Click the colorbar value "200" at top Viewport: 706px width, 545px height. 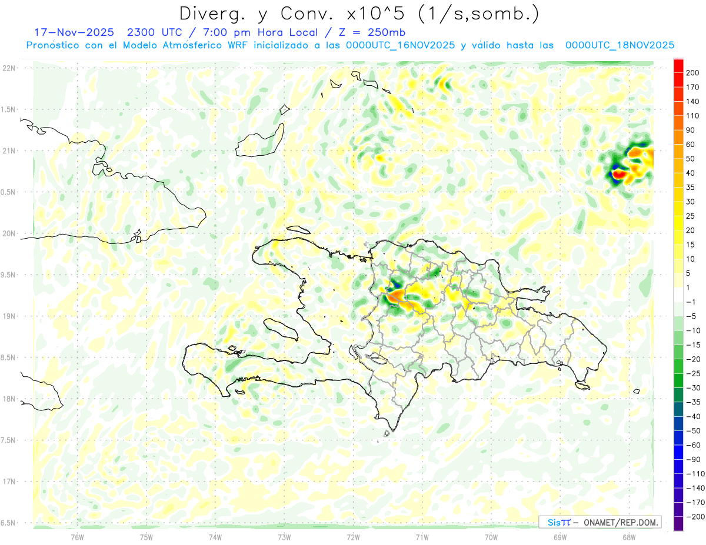[692, 73]
